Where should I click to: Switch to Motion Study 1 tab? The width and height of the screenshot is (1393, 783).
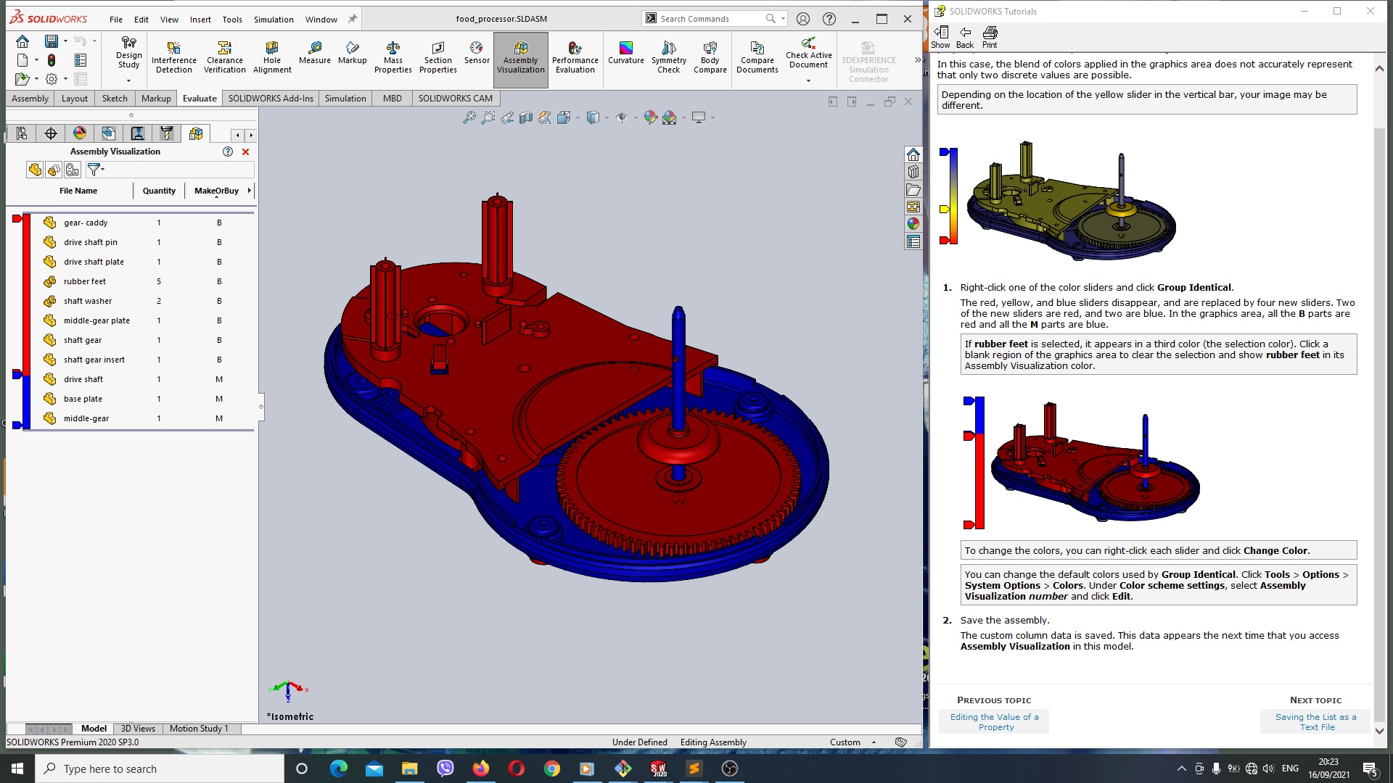pos(199,729)
